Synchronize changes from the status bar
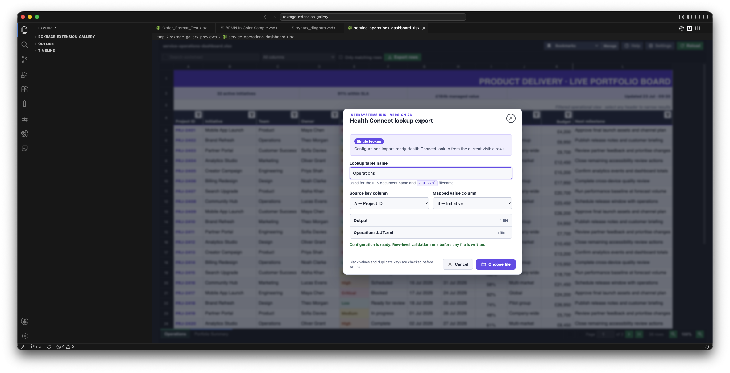Image resolution: width=730 pixels, height=373 pixels. pos(49,347)
